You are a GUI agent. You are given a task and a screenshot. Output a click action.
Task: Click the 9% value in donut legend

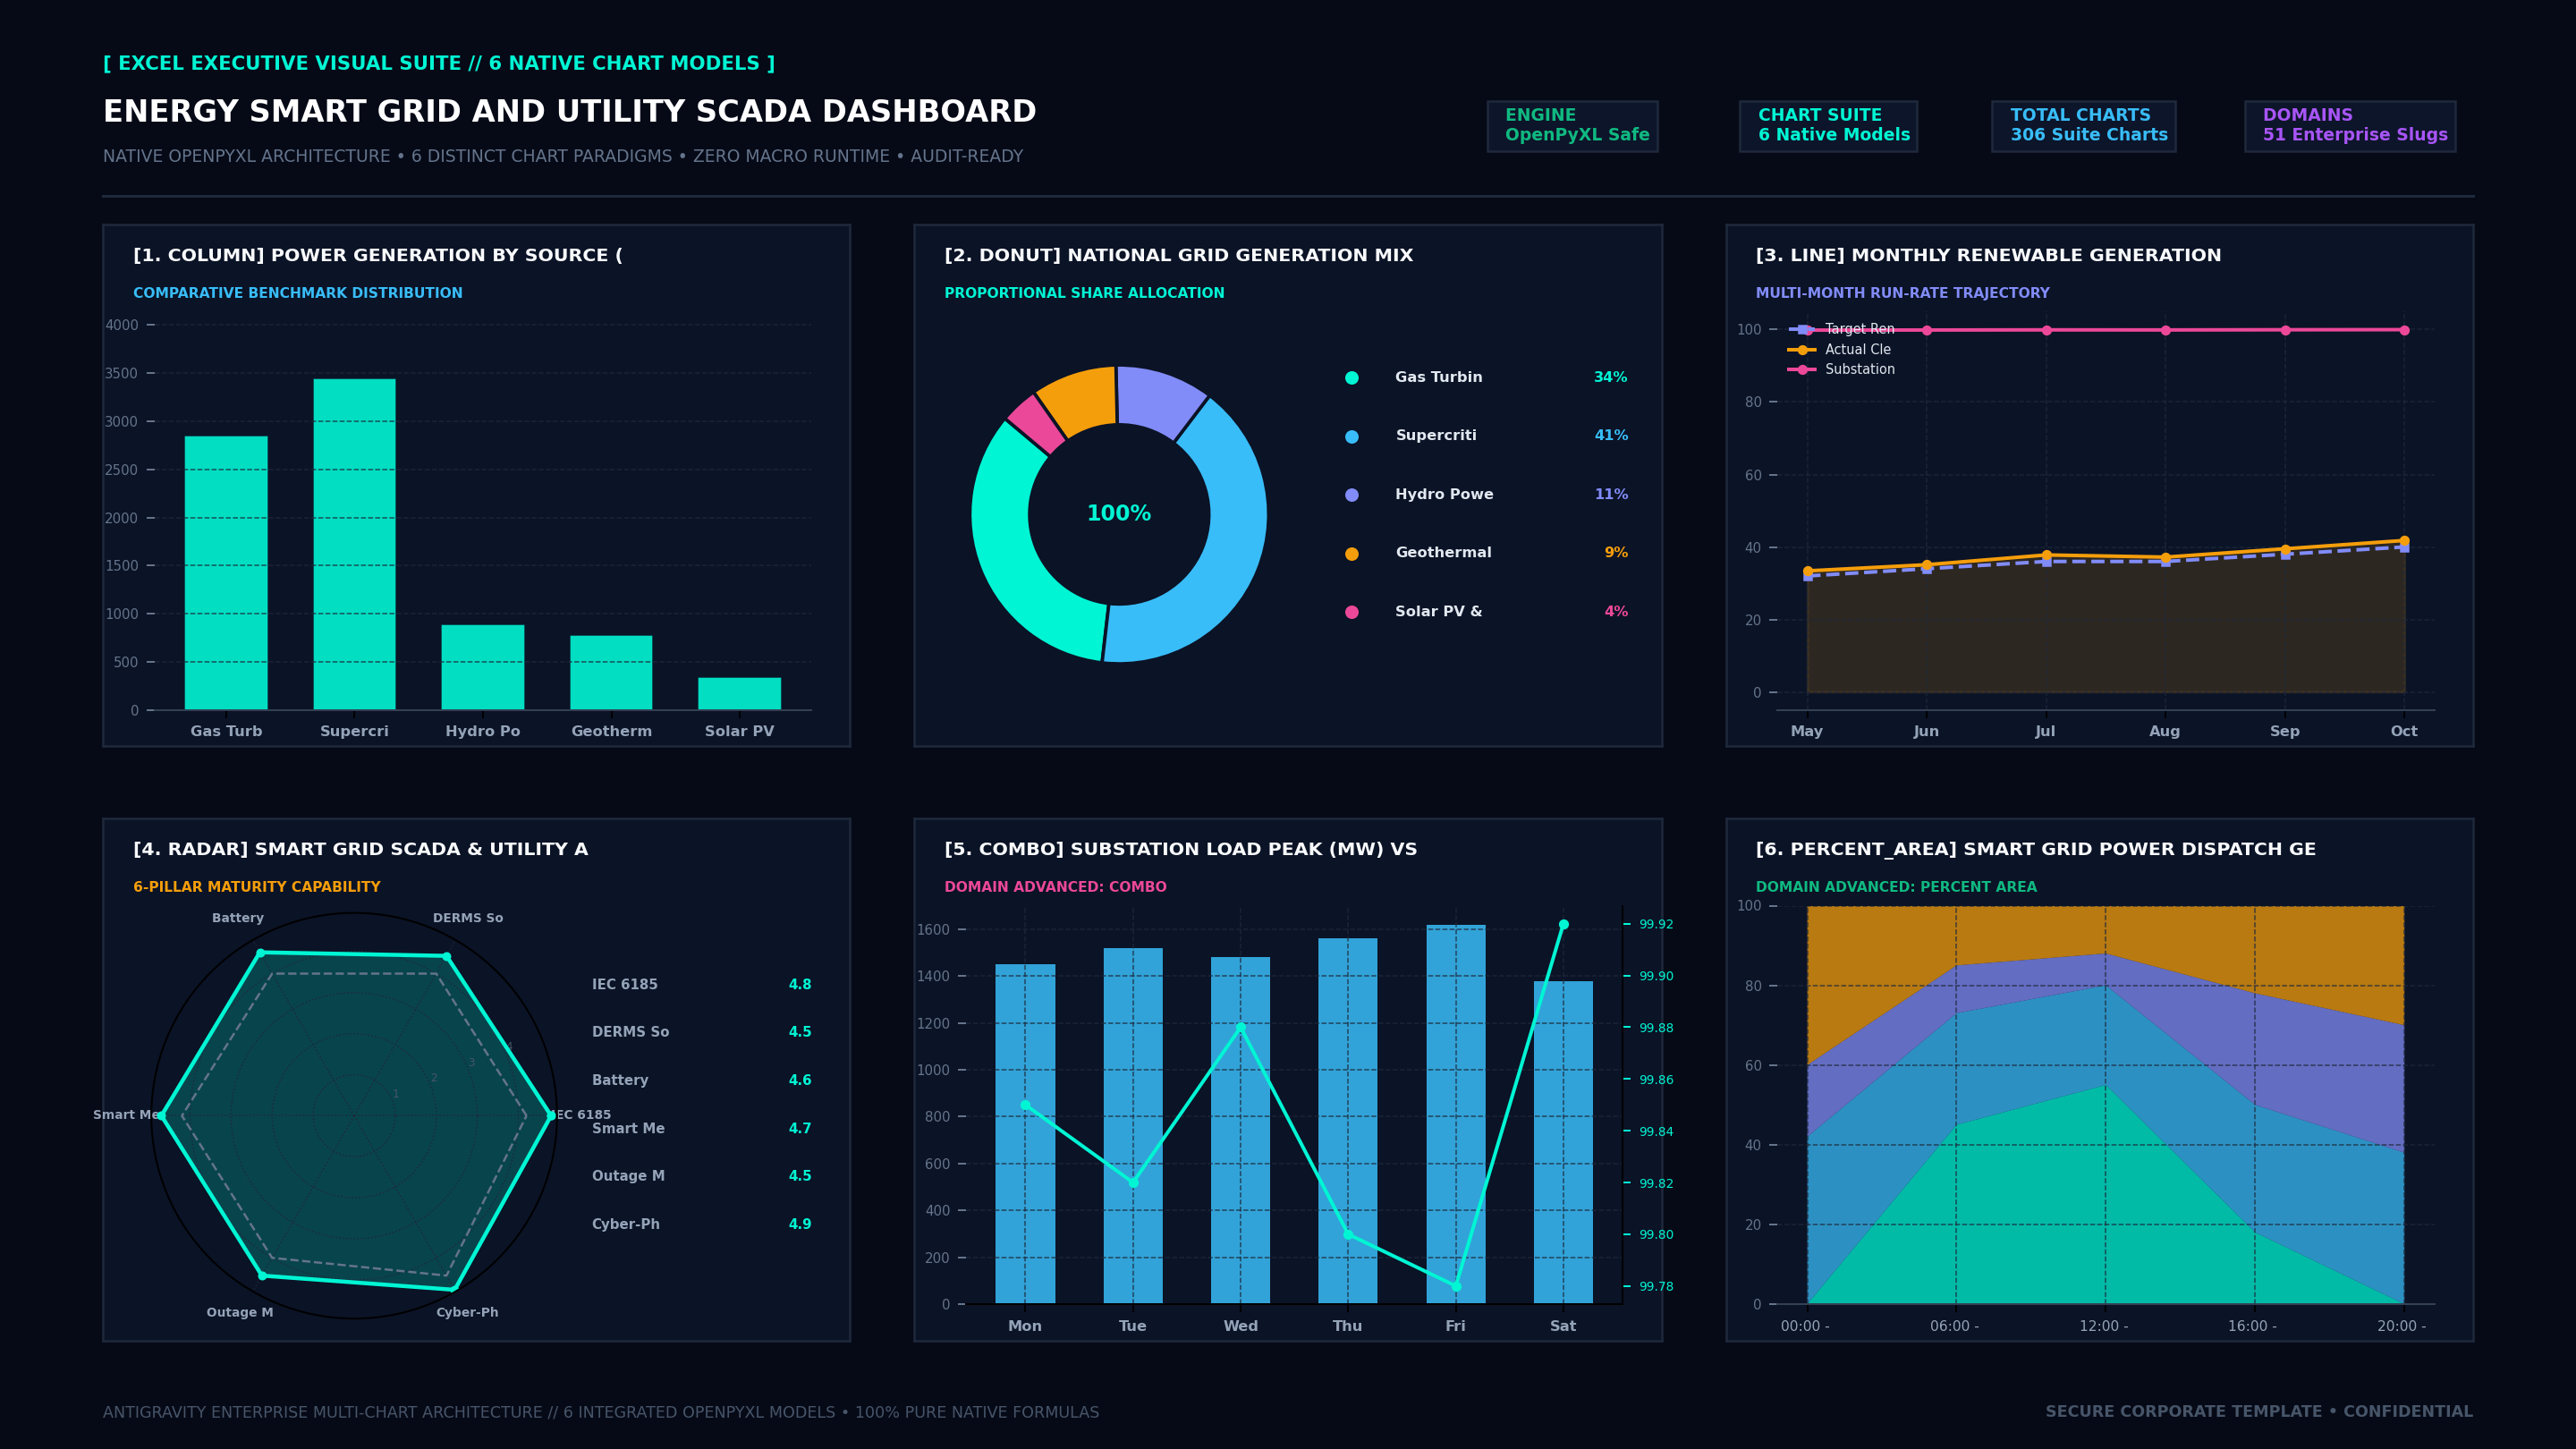click(1616, 552)
